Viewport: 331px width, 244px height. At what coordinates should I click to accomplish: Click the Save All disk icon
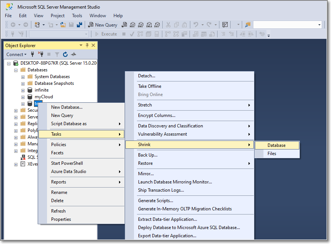79,25
